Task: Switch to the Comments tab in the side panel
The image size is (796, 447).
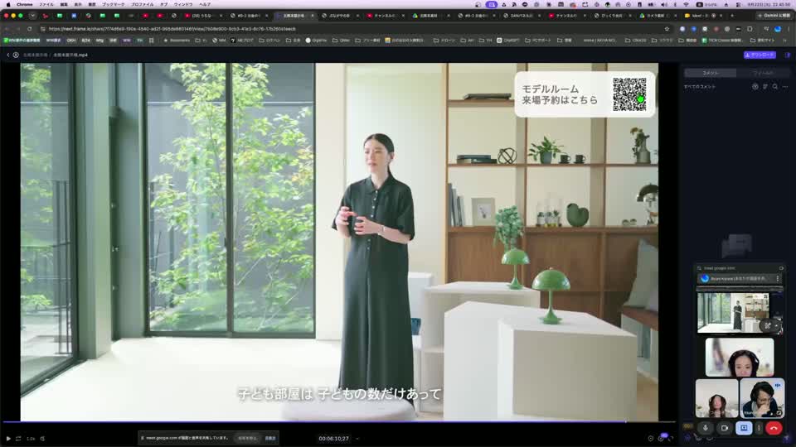Action: pyautogui.click(x=711, y=73)
